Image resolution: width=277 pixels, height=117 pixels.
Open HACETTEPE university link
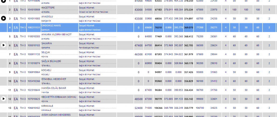48,7
